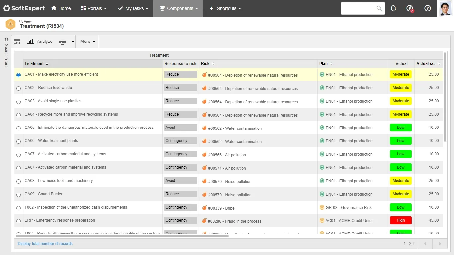Click the risk icon in CA02 row
454x255 pixels.
tap(204, 88)
